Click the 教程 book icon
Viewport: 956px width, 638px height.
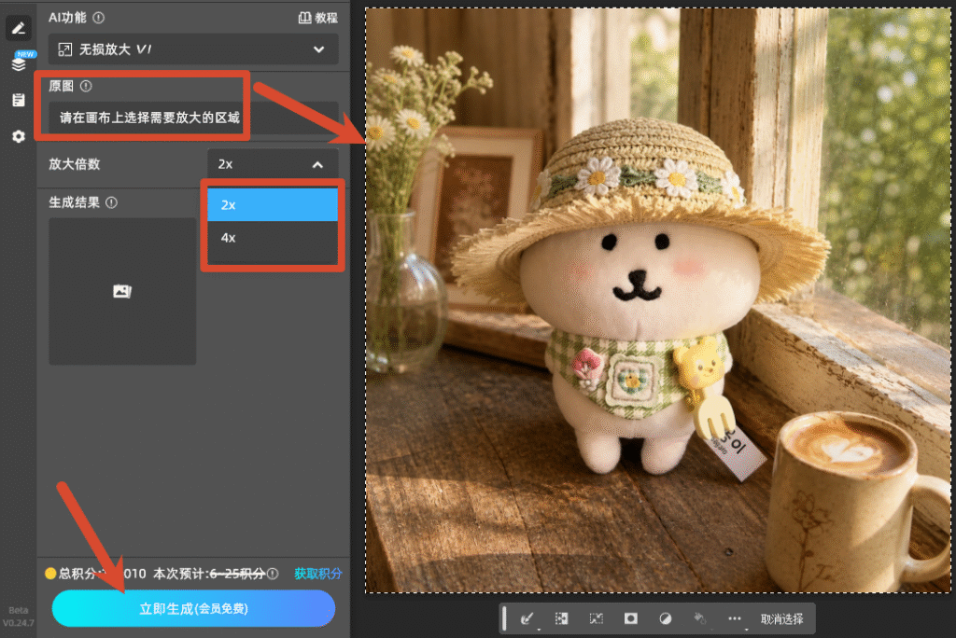click(304, 18)
